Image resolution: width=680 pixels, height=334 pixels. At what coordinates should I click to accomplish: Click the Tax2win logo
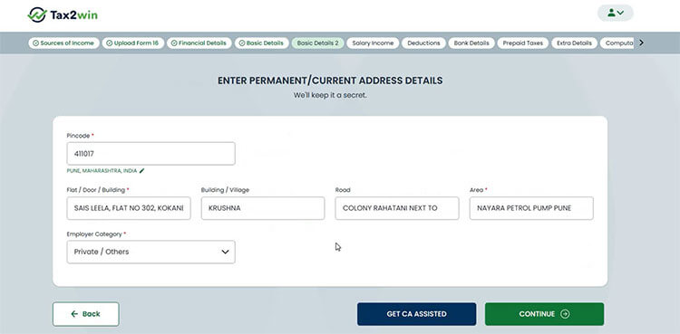(63, 14)
